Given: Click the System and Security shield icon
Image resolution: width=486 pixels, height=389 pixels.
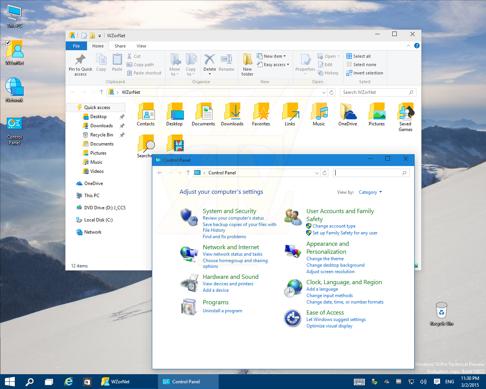Looking at the screenshot, I should point(189,217).
